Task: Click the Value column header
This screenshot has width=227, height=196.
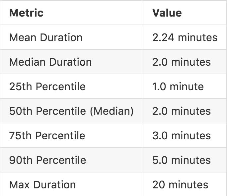Action: 167,13
